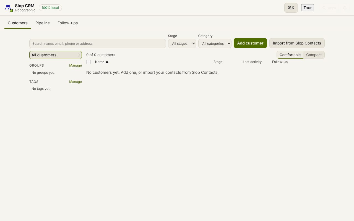Switch to Comfortable row density
Image resolution: width=354 pixels, height=221 pixels.
tap(290, 55)
